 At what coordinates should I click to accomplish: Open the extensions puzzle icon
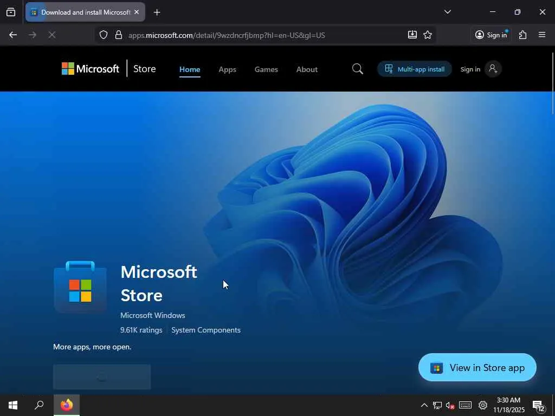tap(523, 35)
